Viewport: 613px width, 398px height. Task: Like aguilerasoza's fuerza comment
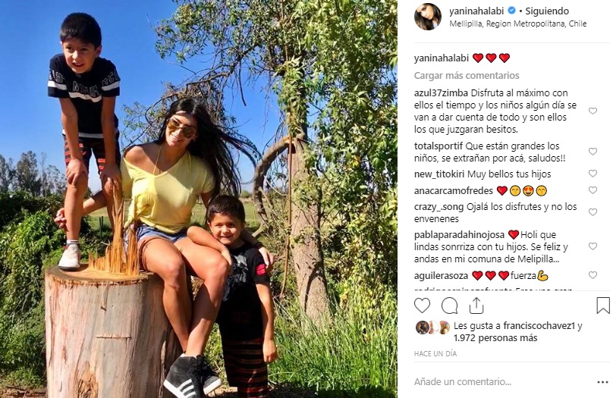593,275
